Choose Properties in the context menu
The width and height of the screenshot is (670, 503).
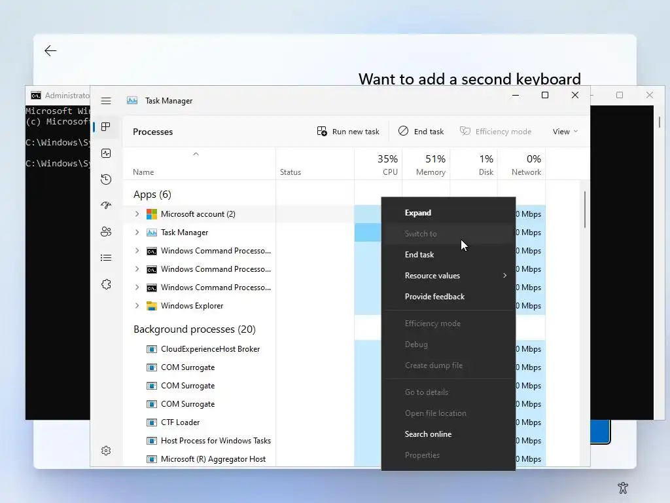tap(448, 455)
